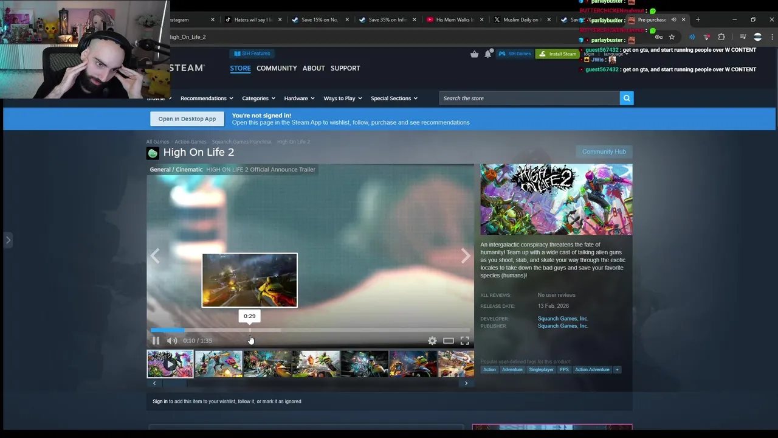Image resolution: width=778 pixels, height=438 pixels.
Task: Click the blue search magnifier button
Action: pyautogui.click(x=627, y=98)
